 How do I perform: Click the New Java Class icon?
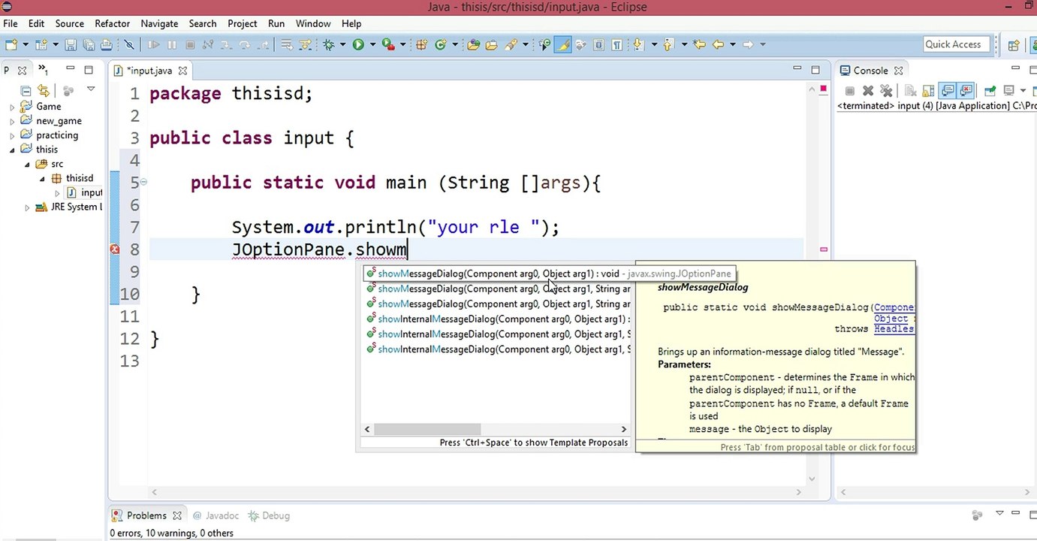tap(440, 44)
